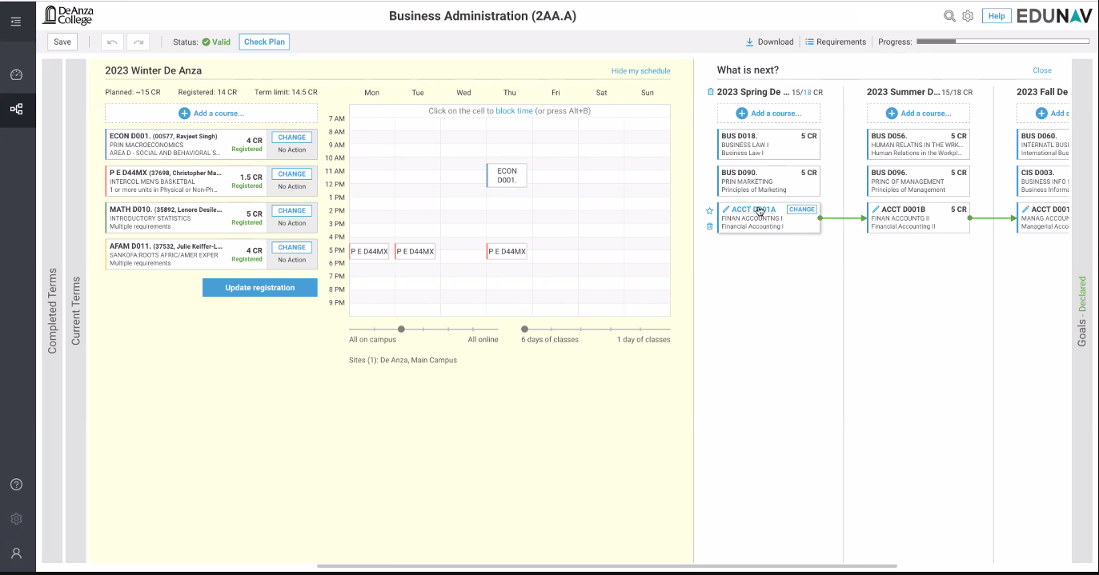The width and height of the screenshot is (1099, 575).
Task: Open the Requirements view
Action: 836,42
